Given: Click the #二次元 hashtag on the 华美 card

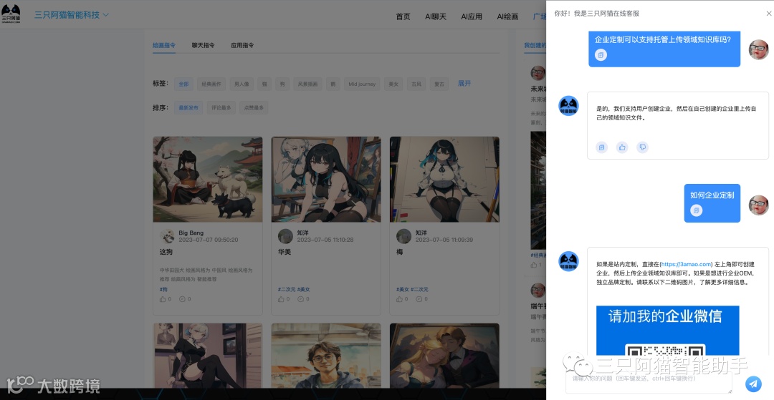Looking at the screenshot, I should tap(286, 290).
